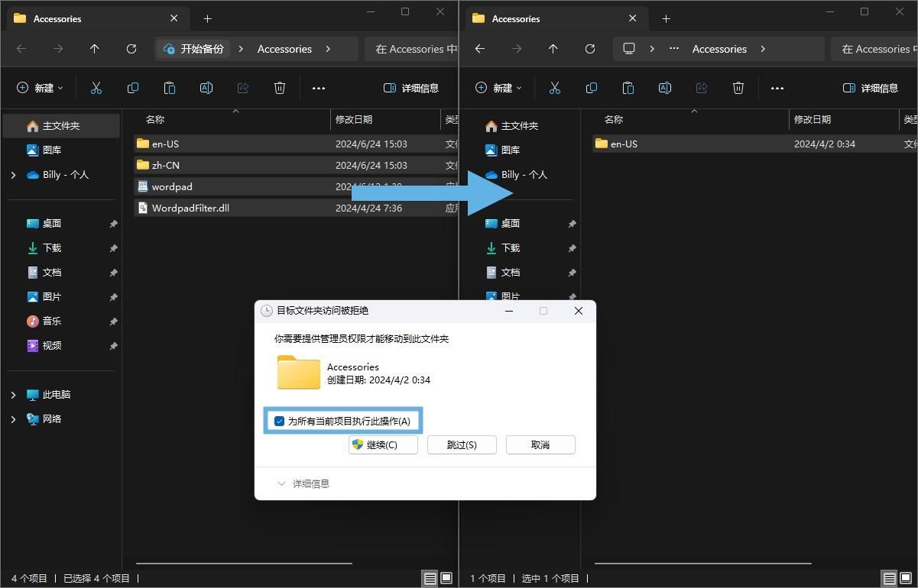Screen dimensions: 918x588
Task: Click the delete trash icon in right window
Action: point(738,88)
